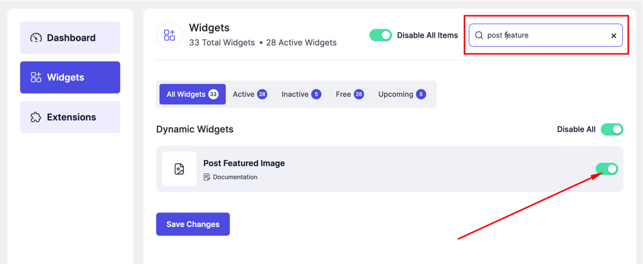Toggle the Disable All Items switch
The width and height of the screenshot is (643, 264).
pyautogui.click(x=381, y=36)
